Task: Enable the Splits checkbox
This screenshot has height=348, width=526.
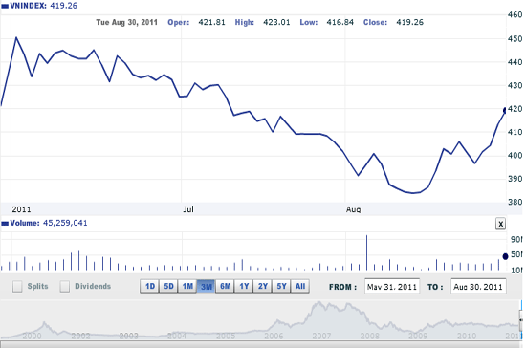Action: point(17,286)
